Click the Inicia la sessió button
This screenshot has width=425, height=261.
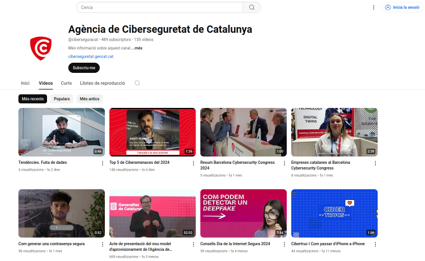(x=402, y=7)
